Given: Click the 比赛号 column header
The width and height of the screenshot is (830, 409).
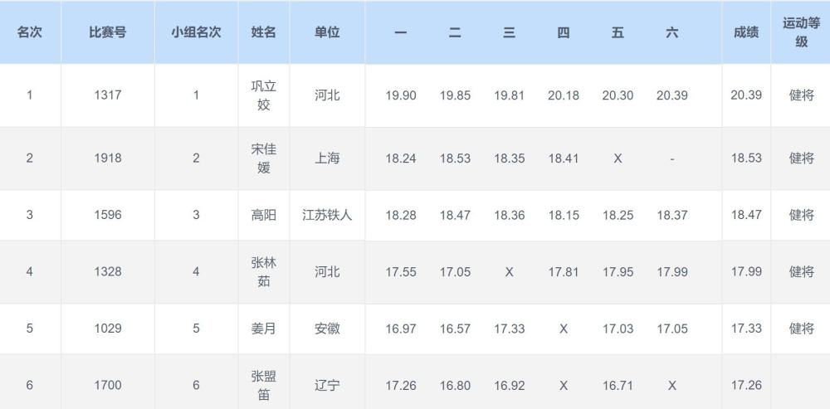Looking at the screenshot, I should coord(107,33).
